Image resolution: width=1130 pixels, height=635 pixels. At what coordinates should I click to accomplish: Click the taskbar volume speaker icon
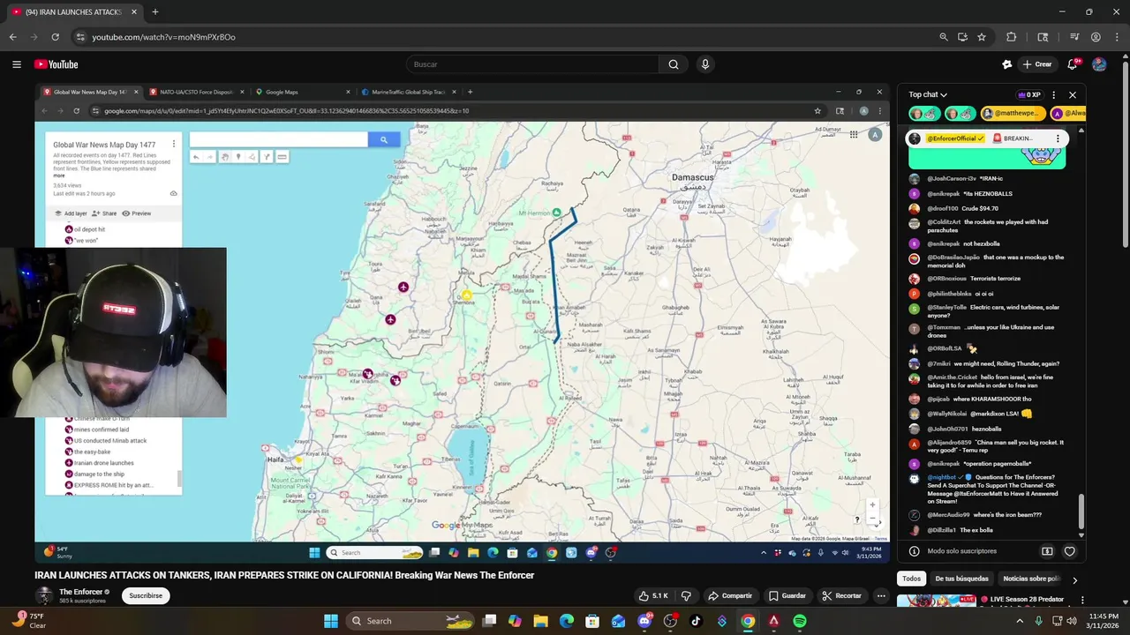(x=1073, y=621)
